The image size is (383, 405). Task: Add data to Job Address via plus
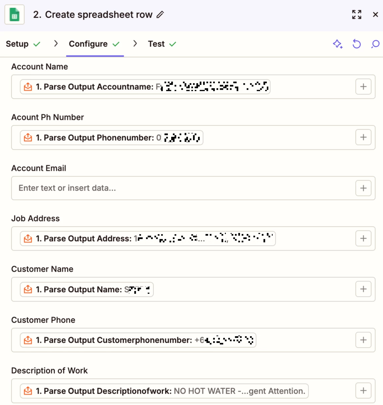coord(363,238)
